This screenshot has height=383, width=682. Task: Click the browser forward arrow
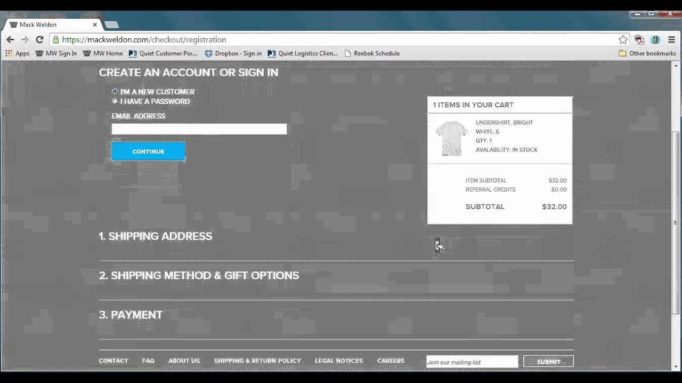(x=25, y=39)
